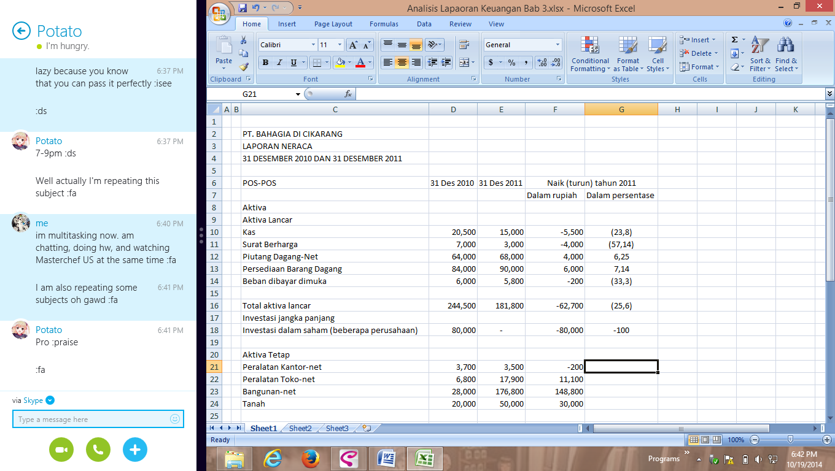Image resolution: width=835 pixels, height=471 pixels.
Task: Go back using Skype back arrow
Action: [x=21, y=31]
